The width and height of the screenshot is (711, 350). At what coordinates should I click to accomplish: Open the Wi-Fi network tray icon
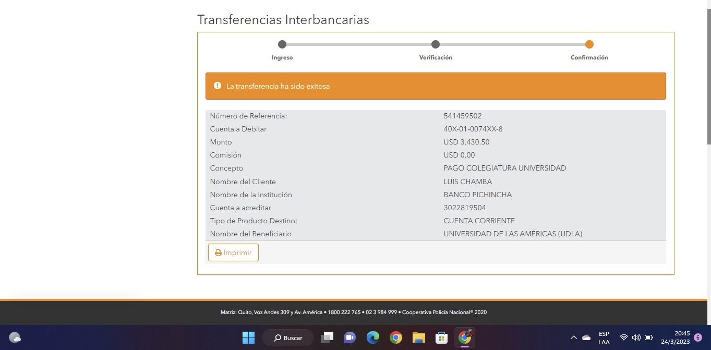[623, 337]
